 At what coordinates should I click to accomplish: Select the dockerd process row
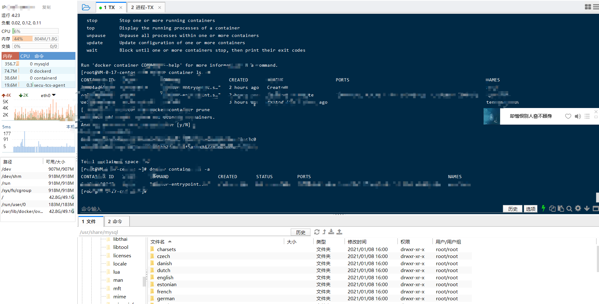[38, 71]
